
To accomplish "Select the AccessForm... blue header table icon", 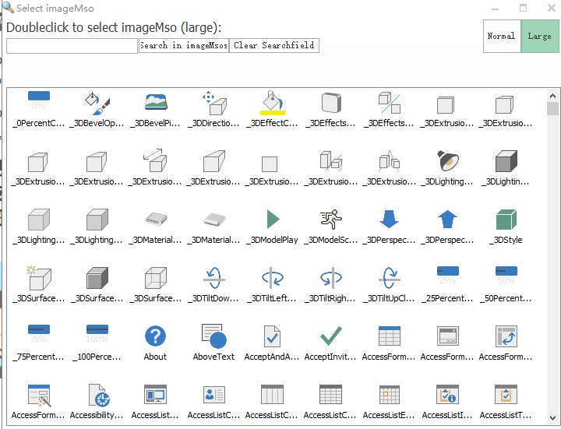I will click(x=390, y=336).
